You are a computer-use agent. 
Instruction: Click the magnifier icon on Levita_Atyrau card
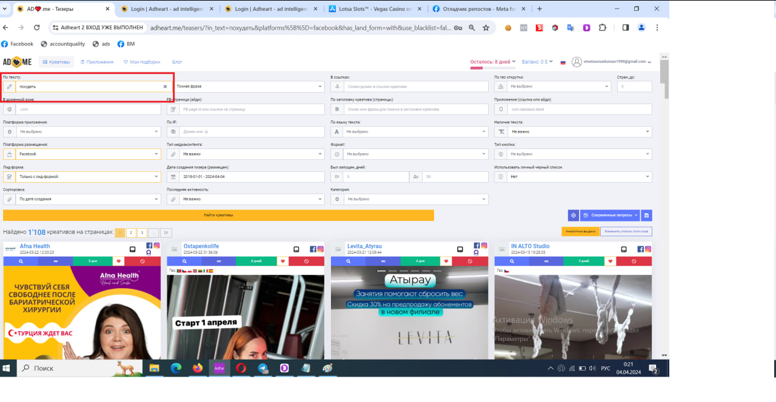347,262
